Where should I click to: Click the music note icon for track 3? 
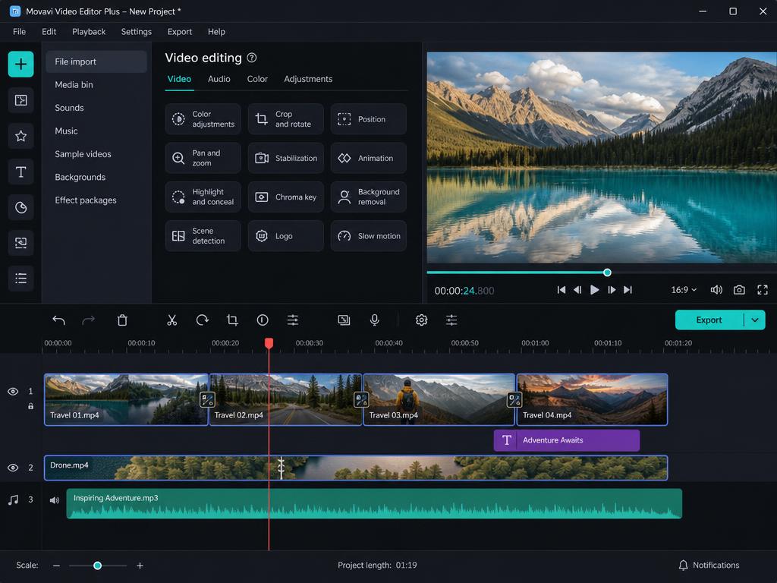click(14, 499)
